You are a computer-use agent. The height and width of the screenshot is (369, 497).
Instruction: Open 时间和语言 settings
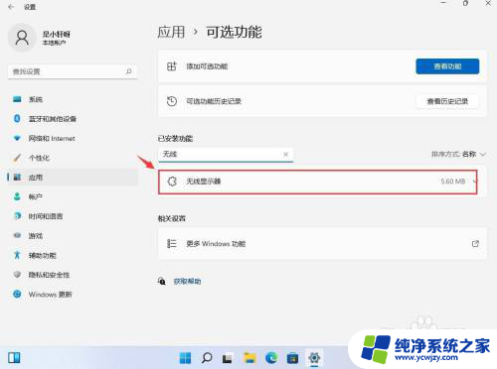(73, 216)
